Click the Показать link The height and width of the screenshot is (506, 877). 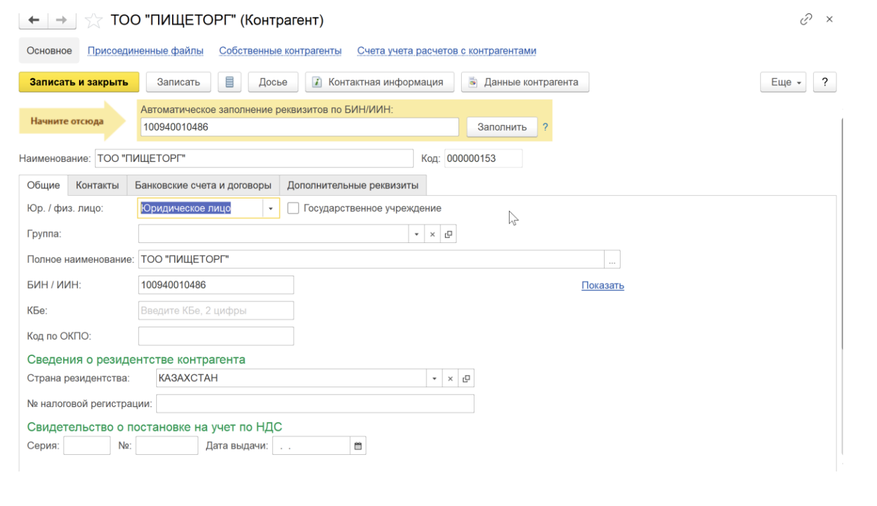pos(602,286)
